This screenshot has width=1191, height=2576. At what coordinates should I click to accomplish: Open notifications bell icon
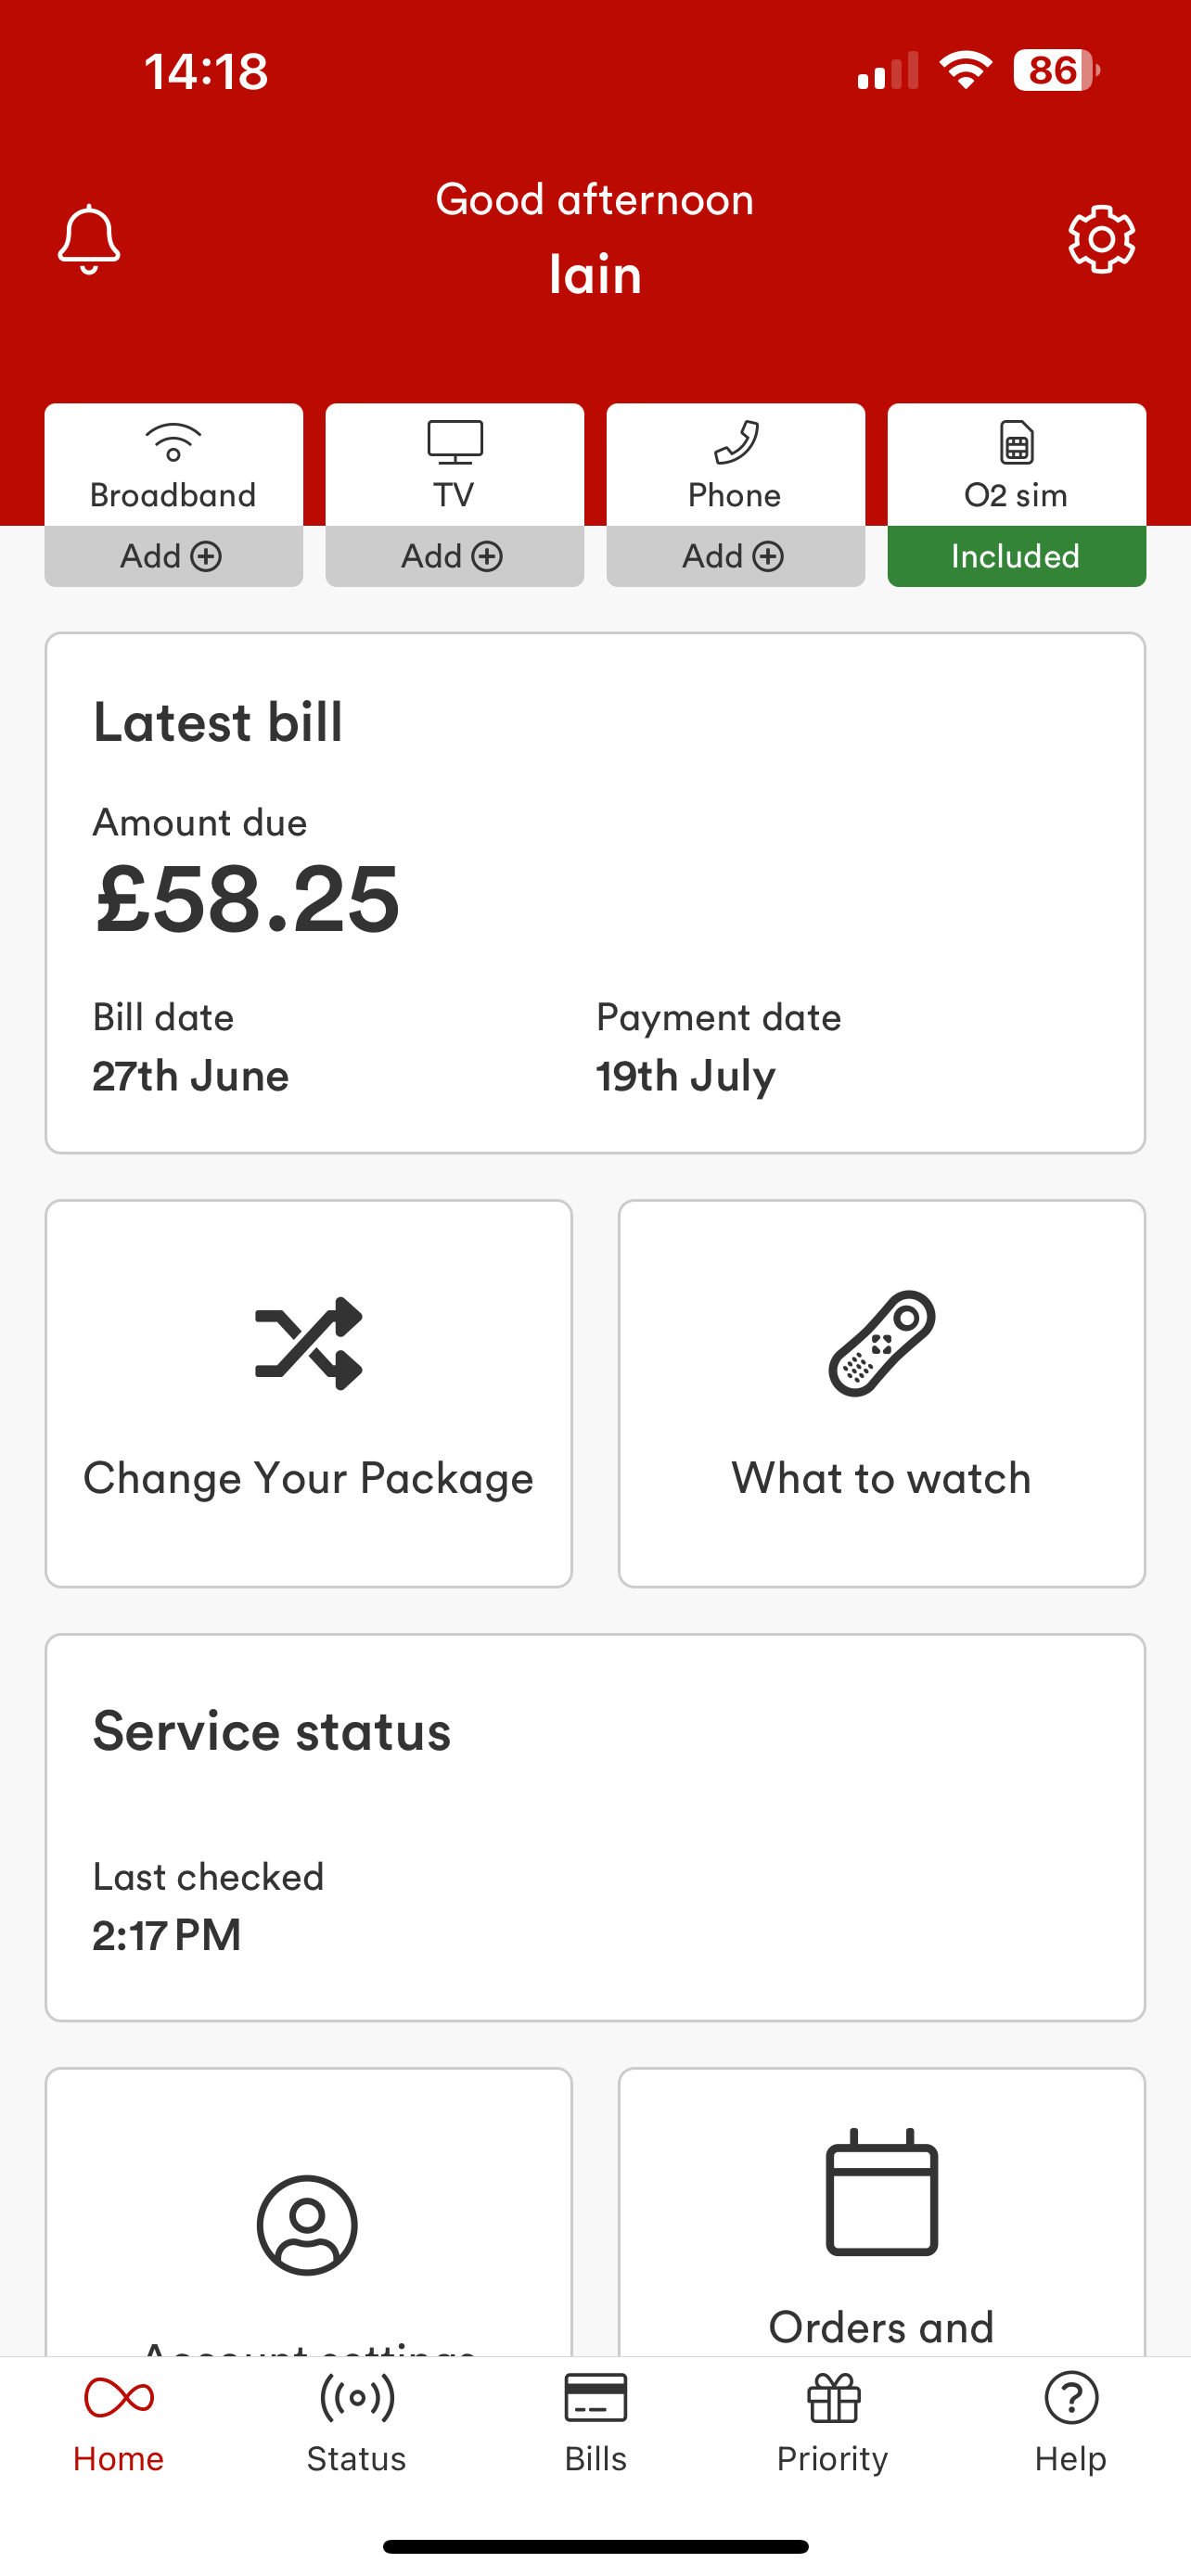[89, 239]
